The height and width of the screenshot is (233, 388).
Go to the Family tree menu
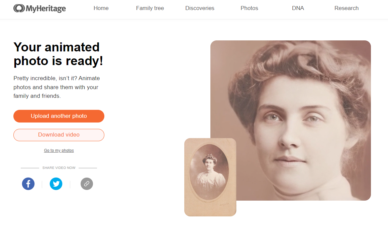pyautogui.click(x=150, y=8)
